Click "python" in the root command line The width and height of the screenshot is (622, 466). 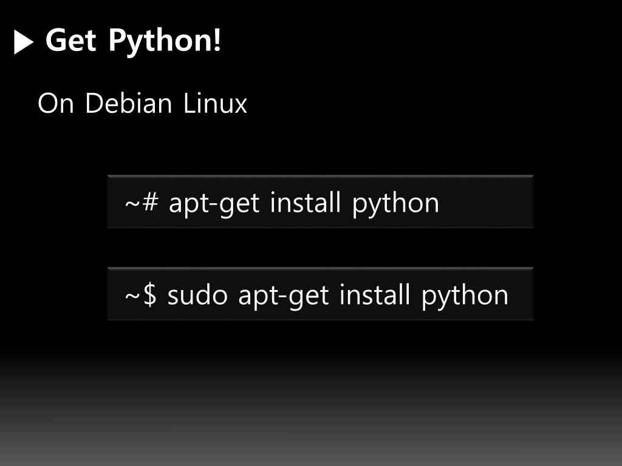(x=395, y=204)
